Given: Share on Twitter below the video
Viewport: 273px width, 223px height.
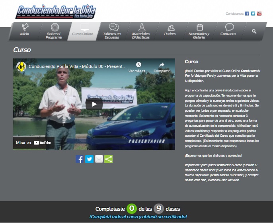Looking at the screenshot, I should pos(89,159).
